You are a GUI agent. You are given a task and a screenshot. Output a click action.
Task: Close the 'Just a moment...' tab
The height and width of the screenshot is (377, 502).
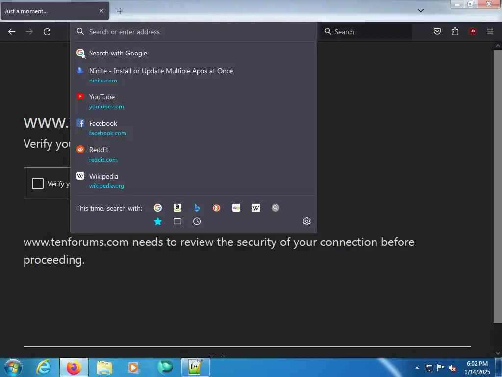tap(101, 11)
